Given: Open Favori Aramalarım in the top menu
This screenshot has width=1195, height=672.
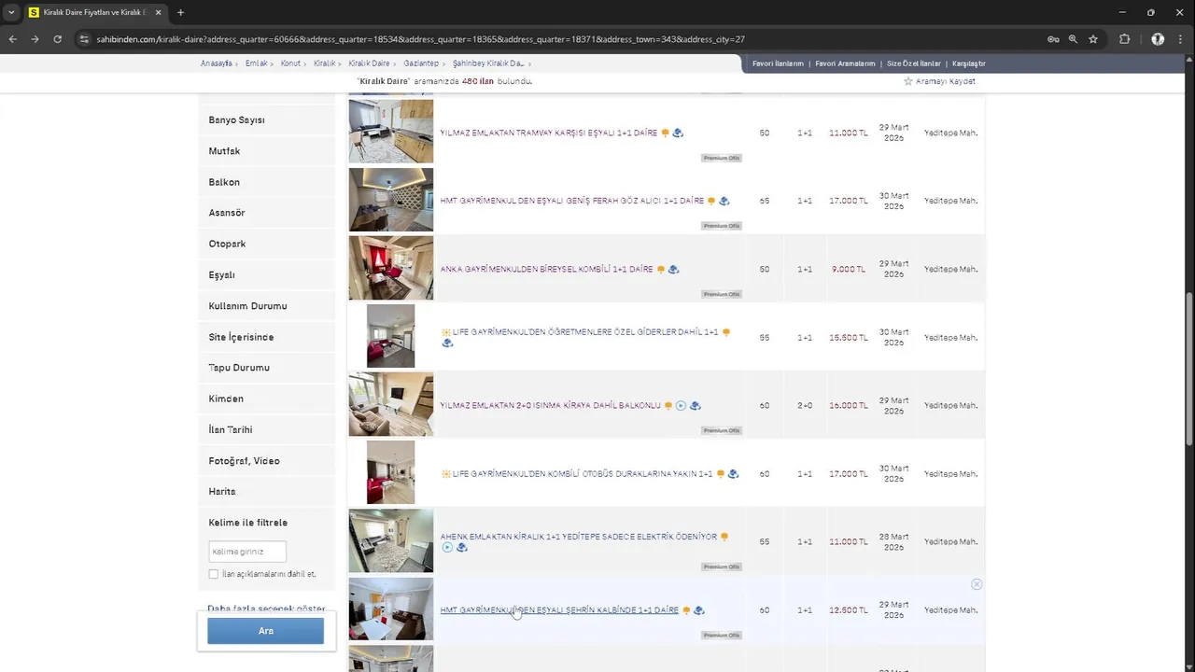Looking at the screenshot, I should (x=845, y=63).
